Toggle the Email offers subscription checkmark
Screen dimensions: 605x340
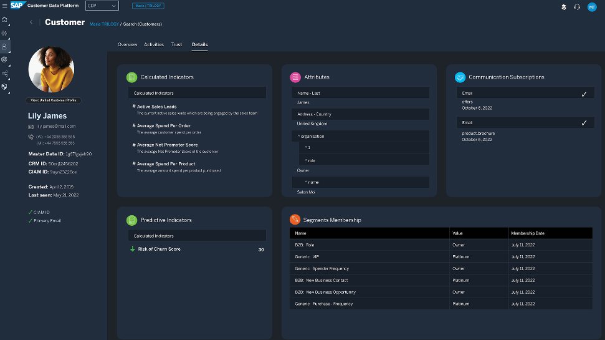(584, 94)
